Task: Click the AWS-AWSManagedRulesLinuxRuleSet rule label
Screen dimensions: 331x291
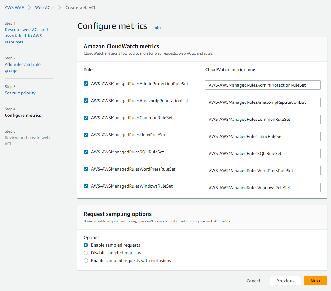Action: pyautogui.click(x=128, y=135)
